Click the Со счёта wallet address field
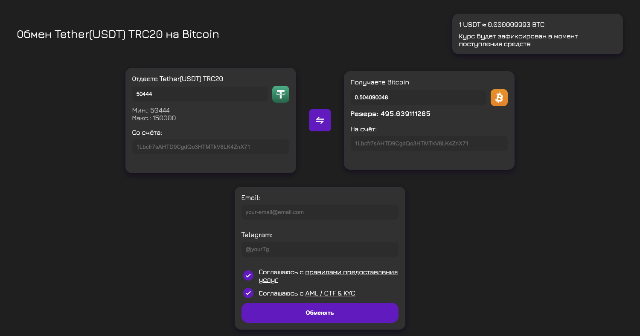The image size is (640, 336). click(210, 146)
